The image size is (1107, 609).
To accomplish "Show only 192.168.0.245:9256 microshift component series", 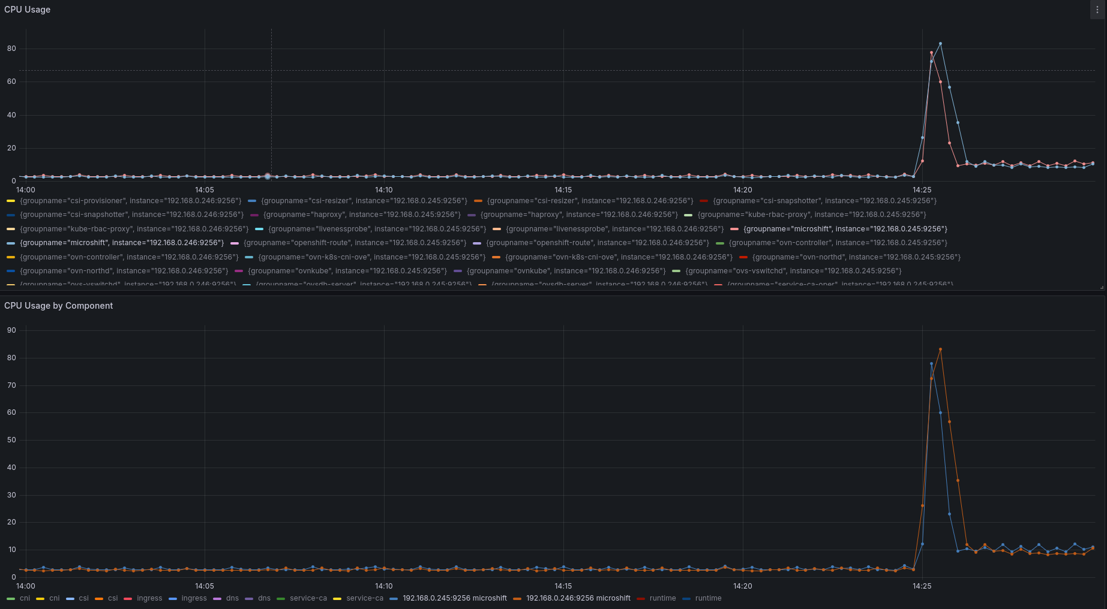I will 455,598.
